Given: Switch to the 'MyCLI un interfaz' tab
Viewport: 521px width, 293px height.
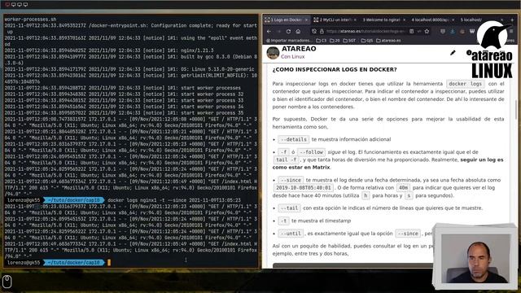Looking at the screenshot, I should pos(335,20).
